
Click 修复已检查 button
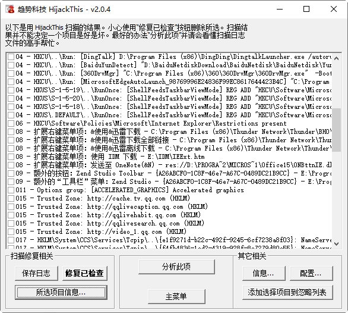coord(85,273)
